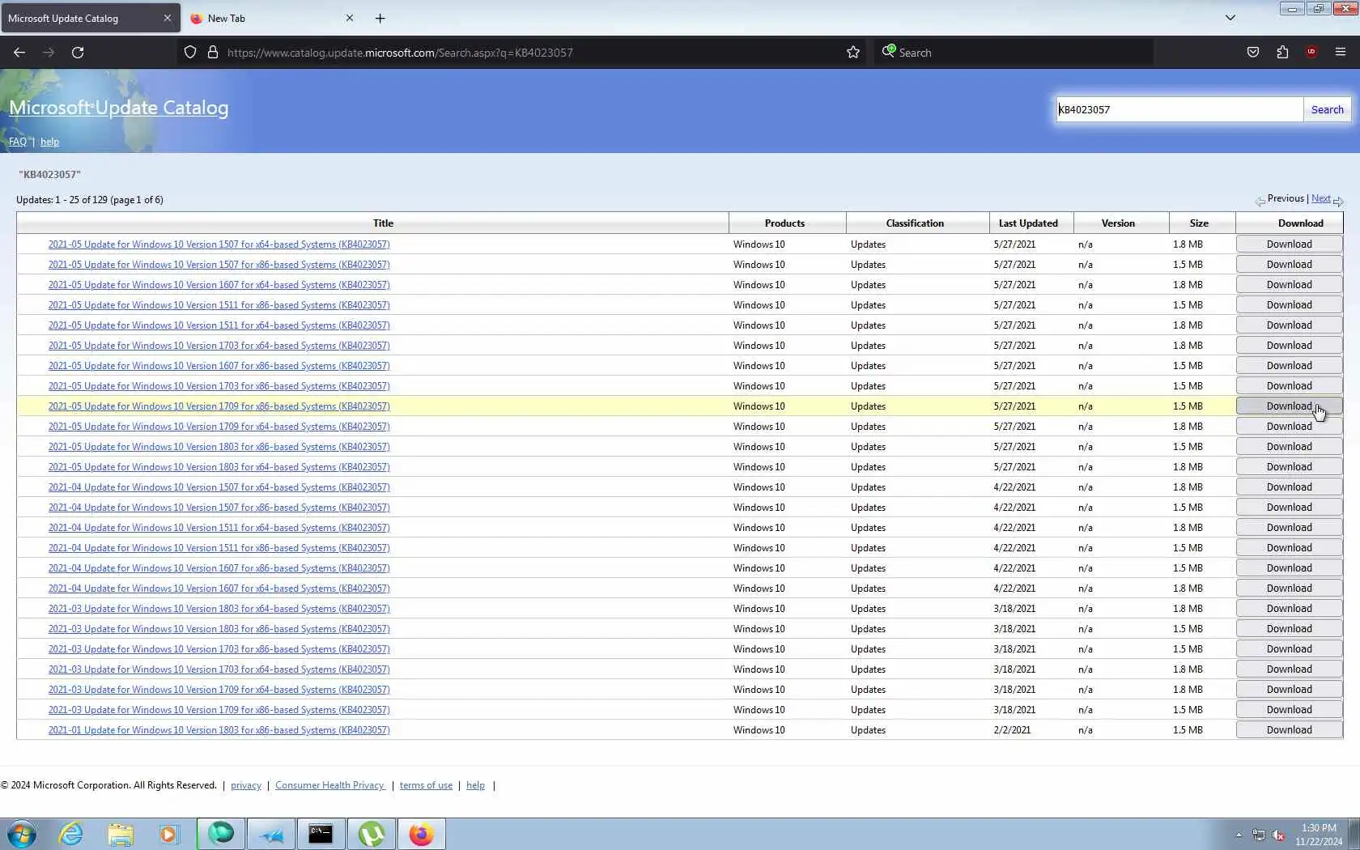Open the uBlock Origin toolbar icon

[1311, 53]
